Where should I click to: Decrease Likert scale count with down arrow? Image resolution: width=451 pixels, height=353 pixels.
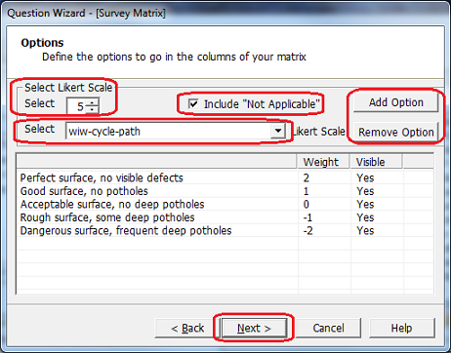(x=93, y=109)
